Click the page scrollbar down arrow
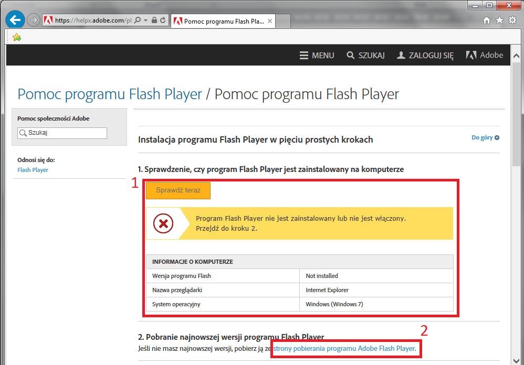 (516, 361)
